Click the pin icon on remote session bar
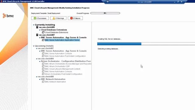This screenshot has width=195, height=110. coord(108,2)
